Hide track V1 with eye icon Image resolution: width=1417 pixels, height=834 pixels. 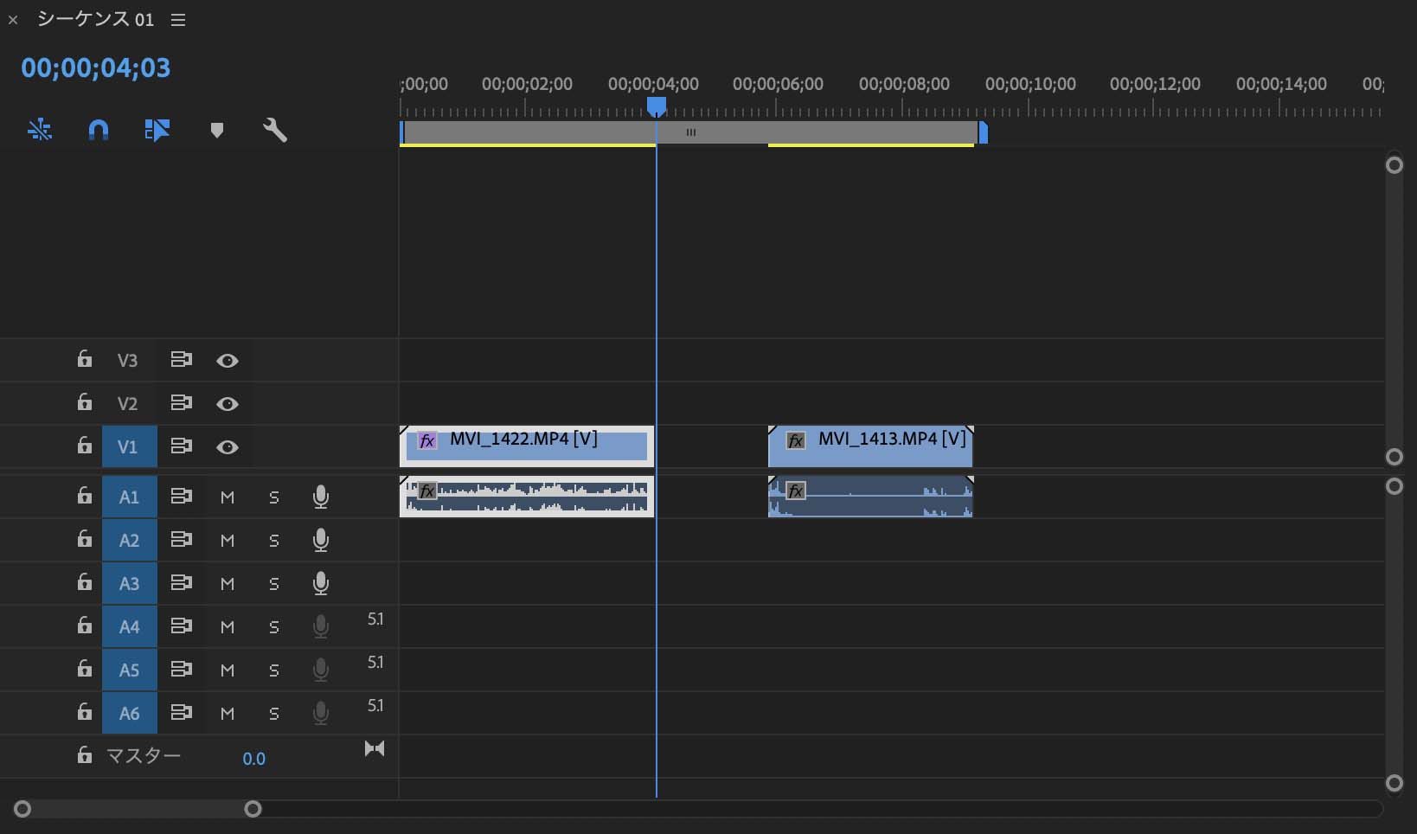point(228,447)
